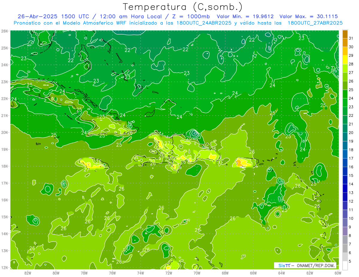Viewport: 359px width, 277px height.
Task: Select the "Valor Max. = 30.1115" text
Action: [x=309, y=16]
